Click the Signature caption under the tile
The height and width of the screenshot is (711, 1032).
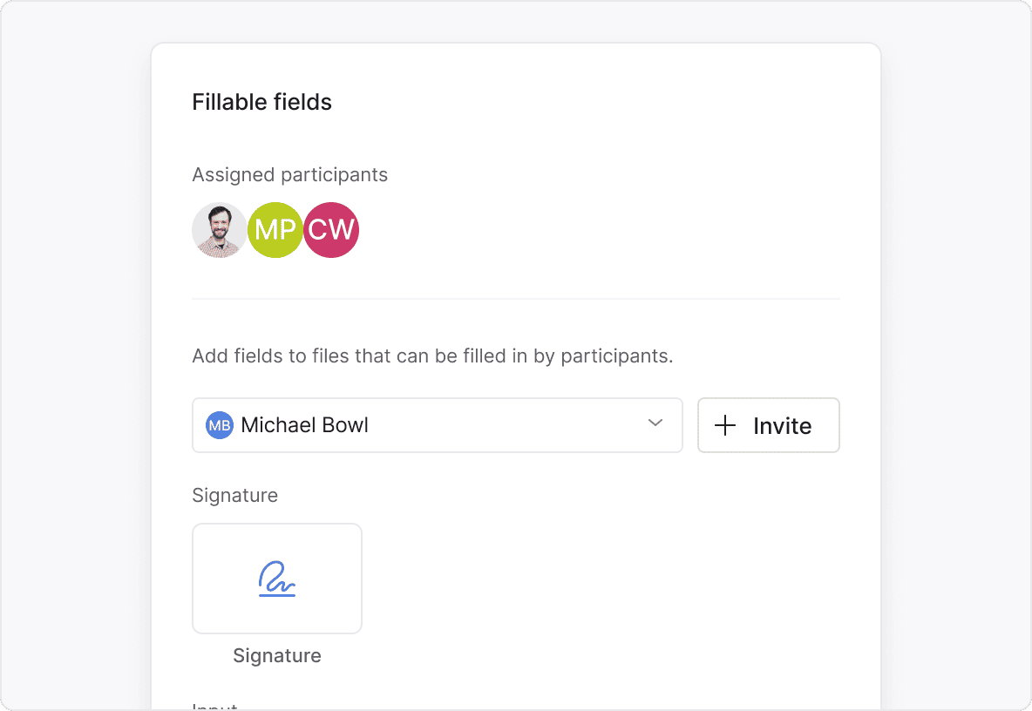pos(277,655)
